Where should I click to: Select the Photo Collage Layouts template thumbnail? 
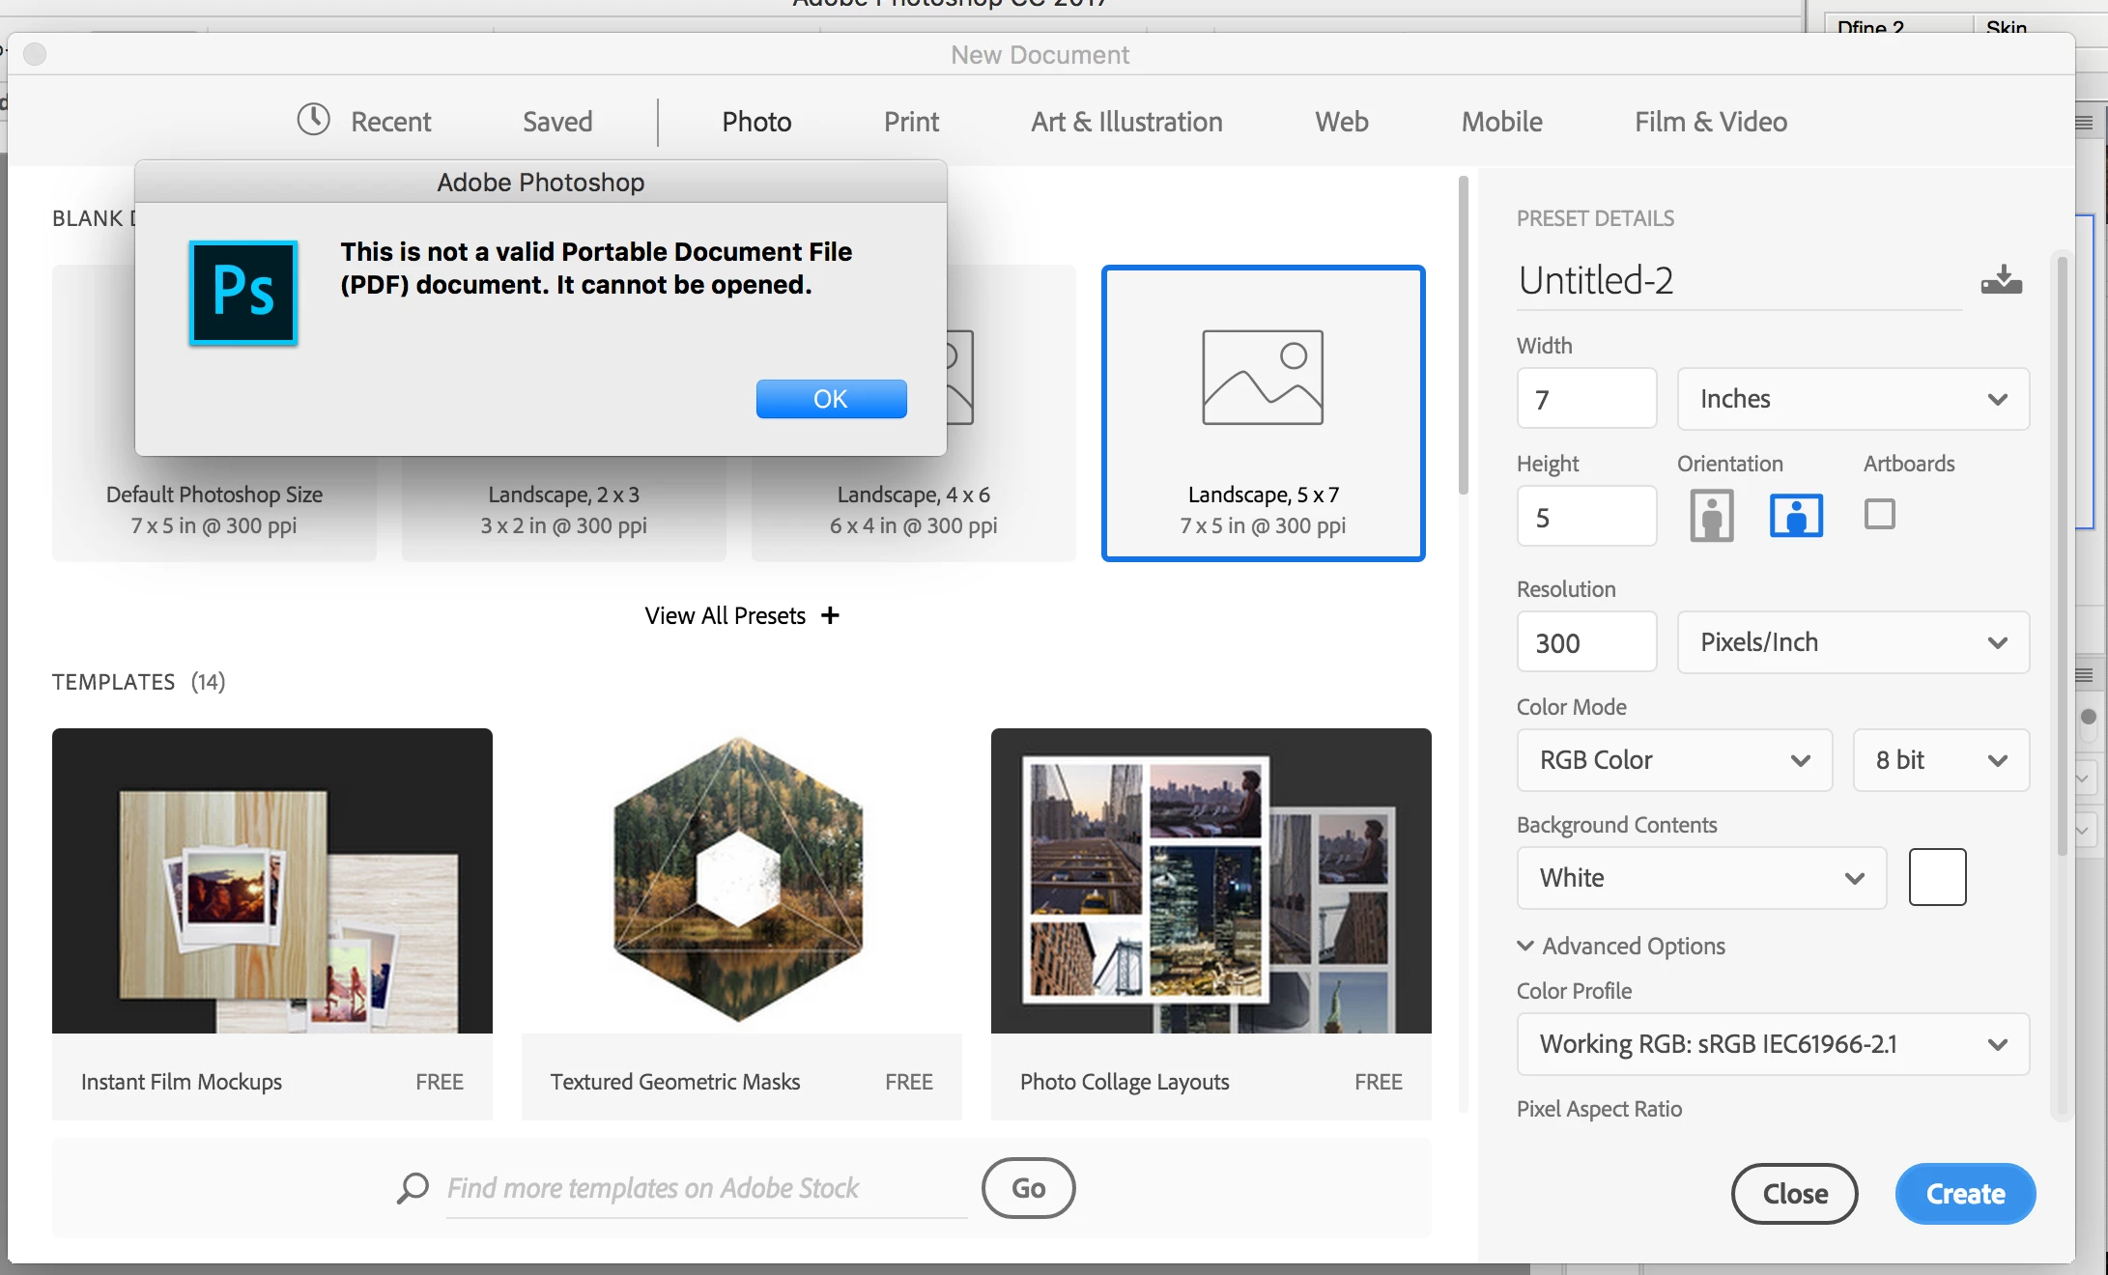(x=1211, y=881)
